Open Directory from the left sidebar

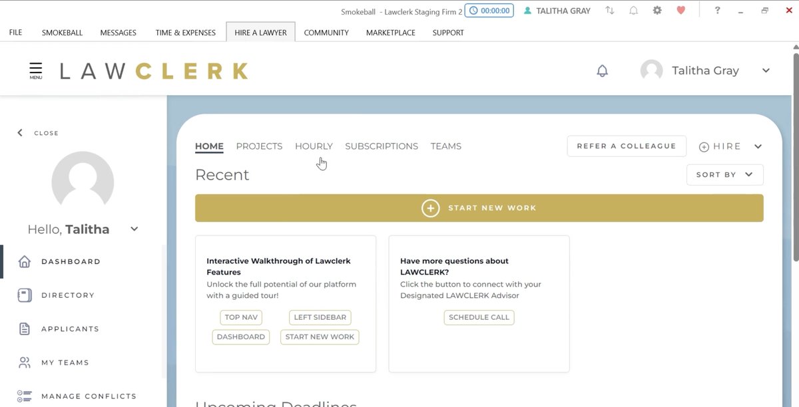(x=25, y=295)
